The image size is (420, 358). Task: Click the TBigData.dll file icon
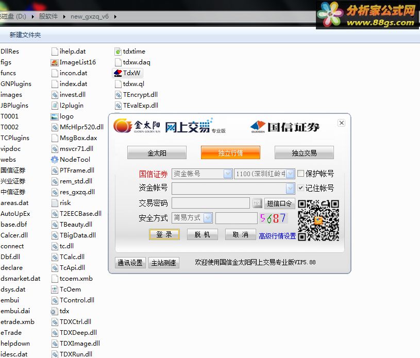coord(55,235)
